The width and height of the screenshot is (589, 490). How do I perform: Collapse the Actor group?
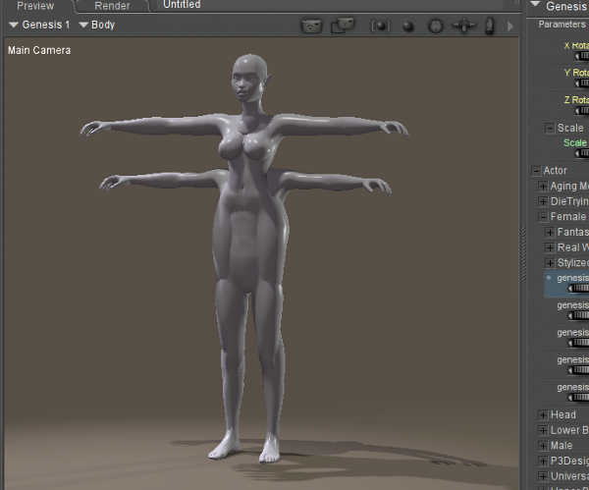pos(536,171)
